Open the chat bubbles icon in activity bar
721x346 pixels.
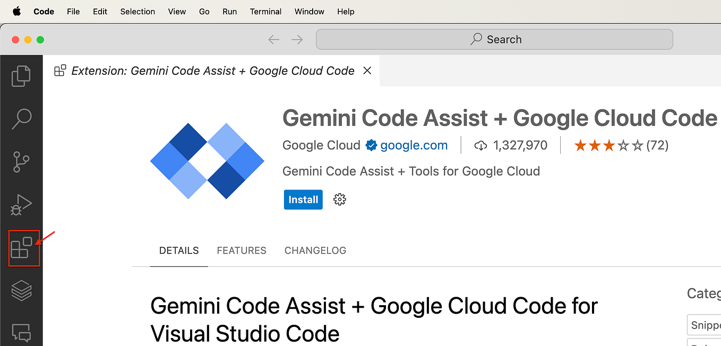click(x=21, y=333)
